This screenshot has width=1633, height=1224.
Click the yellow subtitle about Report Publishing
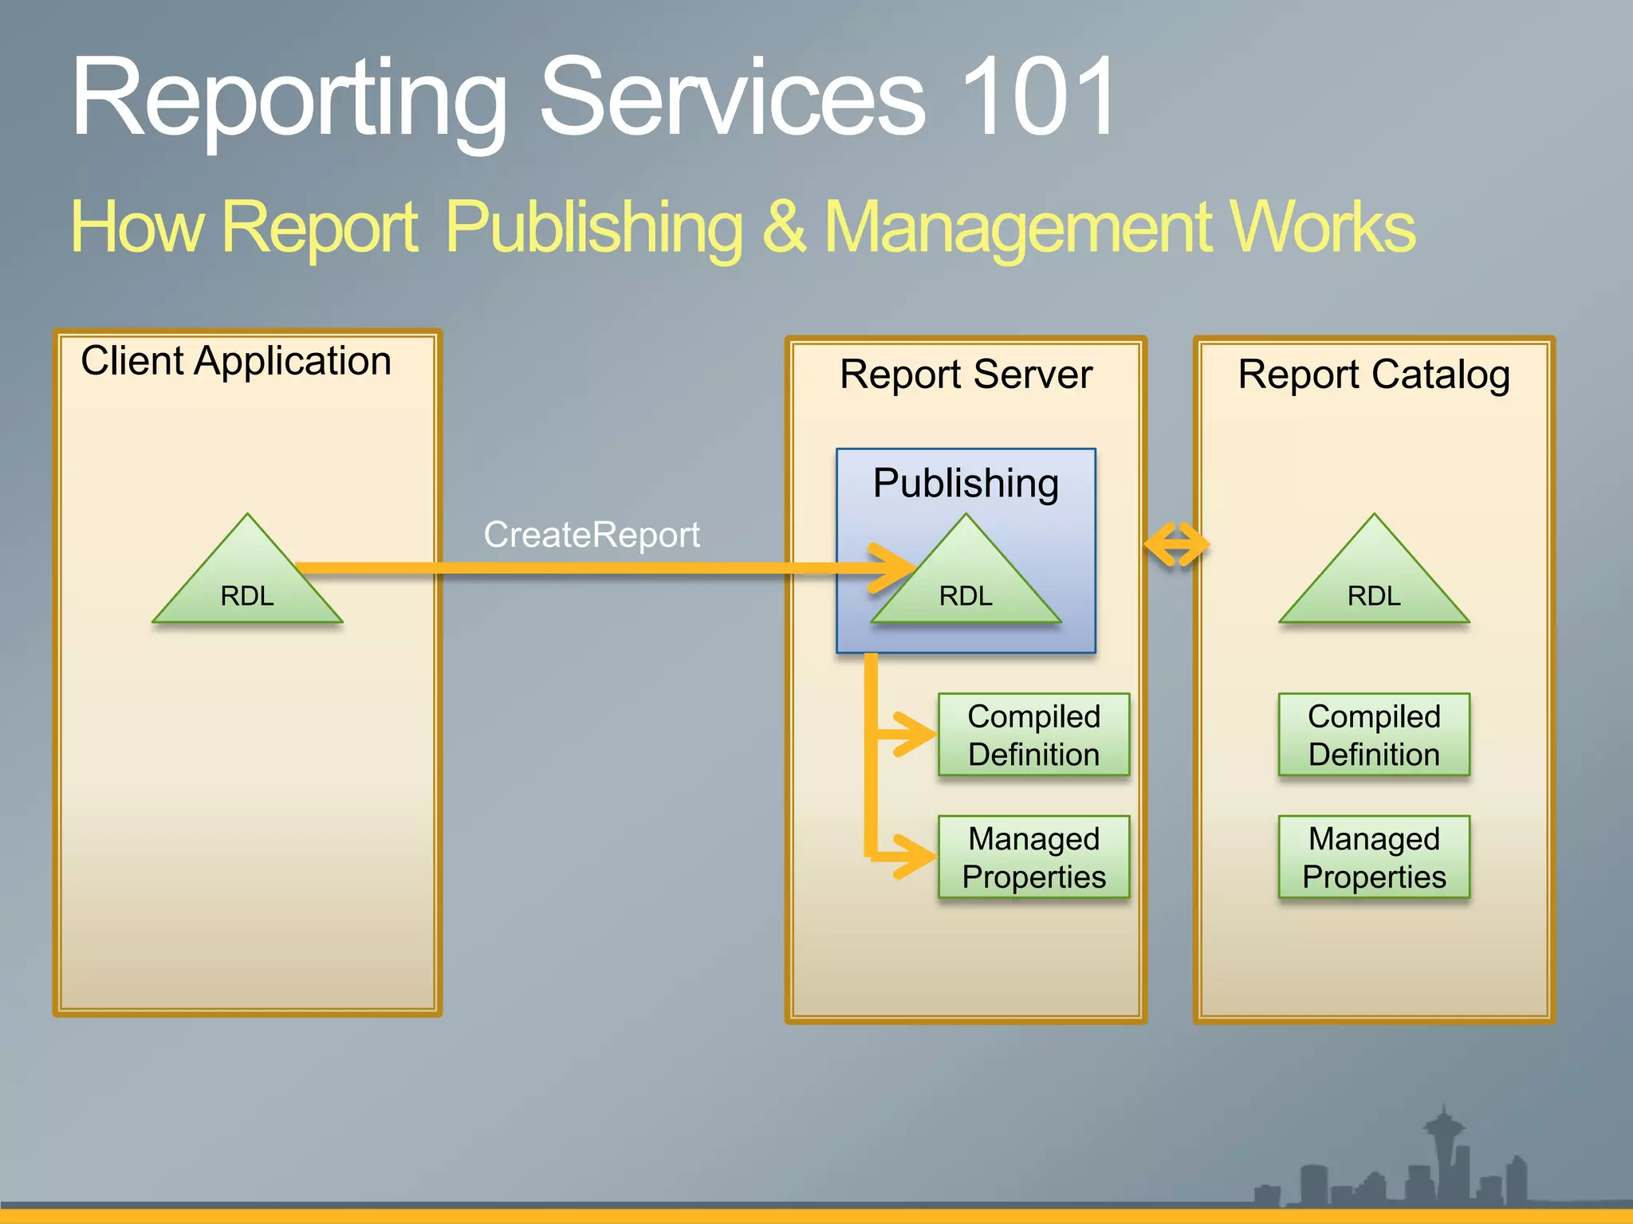point(742,228)
